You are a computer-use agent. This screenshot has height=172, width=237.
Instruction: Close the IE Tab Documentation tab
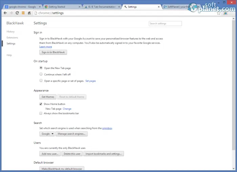pyautogui.click(x=119, y=7)
